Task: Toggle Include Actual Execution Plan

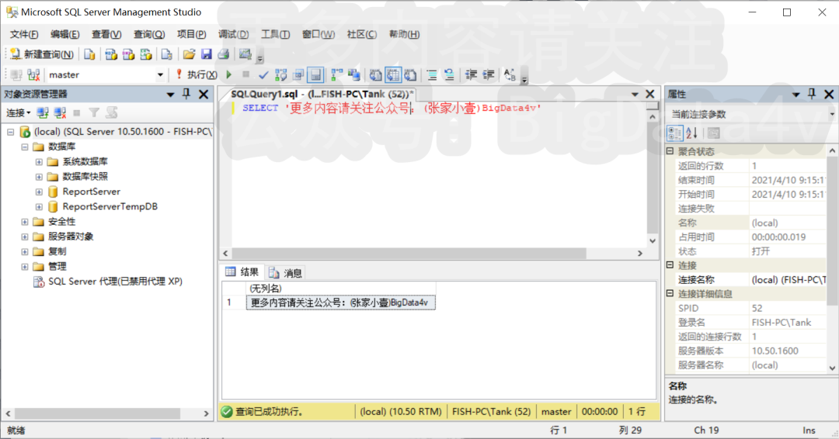Action: point(336,74)
